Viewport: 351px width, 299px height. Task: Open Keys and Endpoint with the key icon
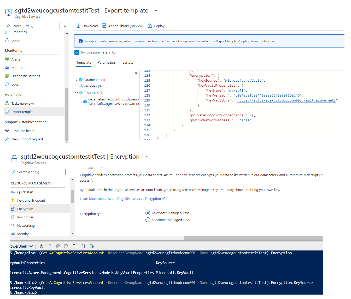click(x=13, y=200)
